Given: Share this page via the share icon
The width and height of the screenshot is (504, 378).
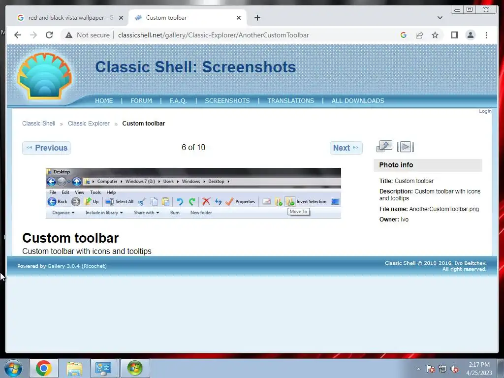Looking at the screenshot, I should pos(419,35).
